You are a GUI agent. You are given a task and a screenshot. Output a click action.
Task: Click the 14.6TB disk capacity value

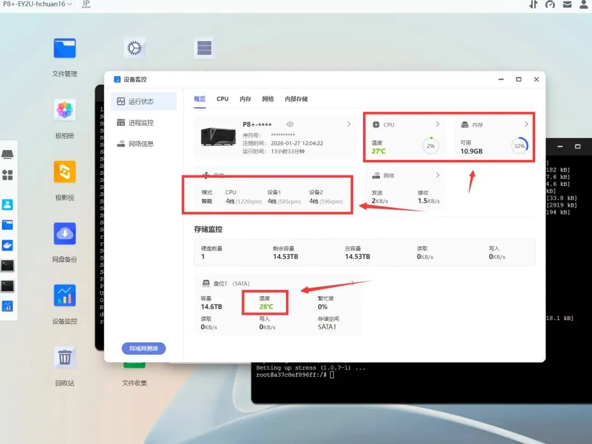[x=212, y=306]
